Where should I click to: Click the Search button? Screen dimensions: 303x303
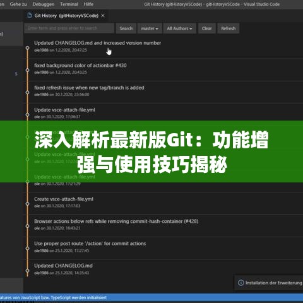pos(126,28)
